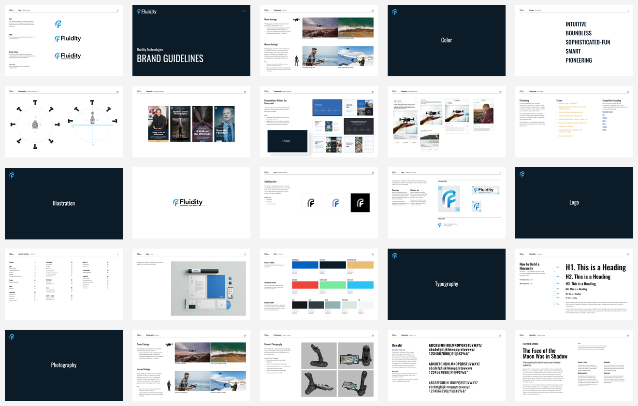Click the "H1. This is a Heading" text
The width and height of the screenshot is (638, 406).
pos(595,267)
